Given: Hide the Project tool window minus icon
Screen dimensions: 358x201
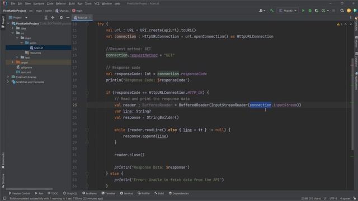Looking at the screenshot, I should (x=68, y=17).
